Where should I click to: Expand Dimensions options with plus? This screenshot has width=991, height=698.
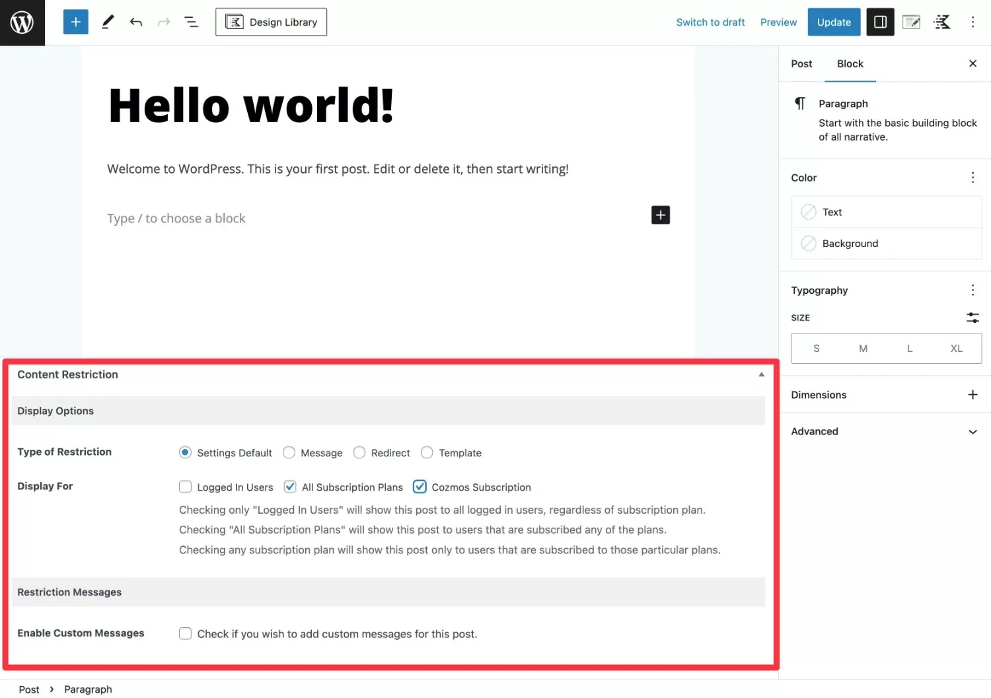[972, 395]
